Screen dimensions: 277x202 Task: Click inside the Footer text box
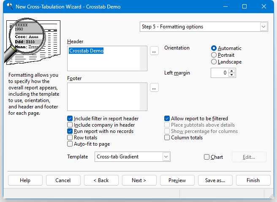[107, 97]
